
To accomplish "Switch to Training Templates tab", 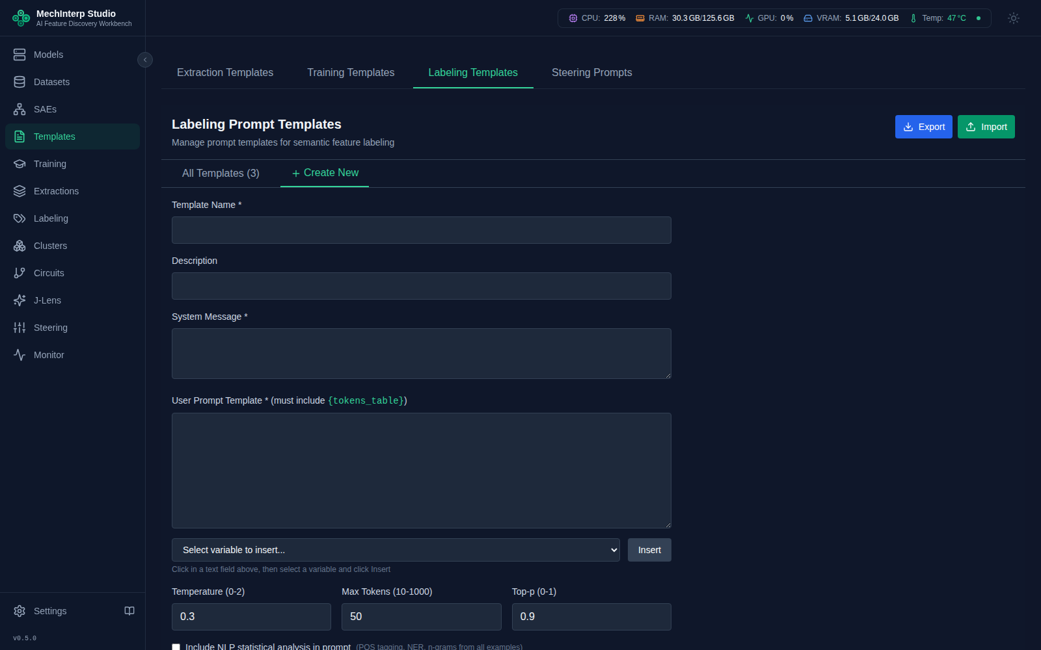I will coord(351,73).
